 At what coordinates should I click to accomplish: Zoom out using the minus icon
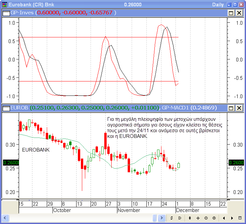point(206,218)
